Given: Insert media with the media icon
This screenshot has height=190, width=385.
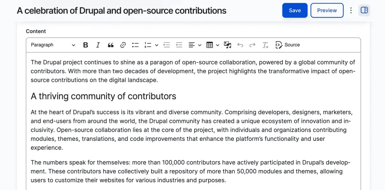Looking at the screenshot, I should click(x=227, y=45).
